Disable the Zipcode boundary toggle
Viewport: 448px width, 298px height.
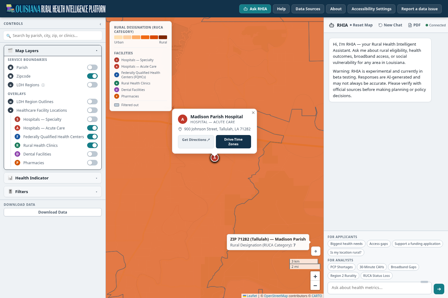[x=92, y=76]
